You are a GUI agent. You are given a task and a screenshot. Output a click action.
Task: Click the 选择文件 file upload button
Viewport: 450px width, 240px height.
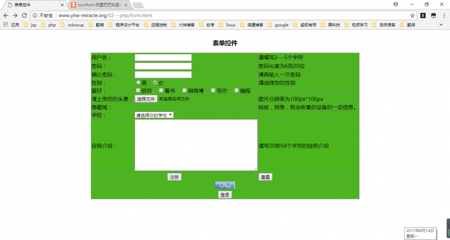(146, 99)
